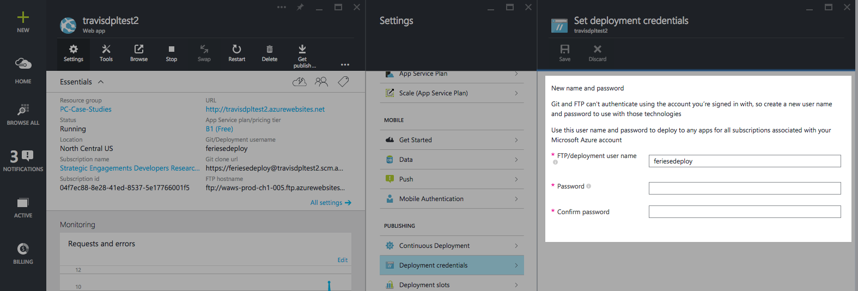Click the travisdpltest2 web app globe icon
The width and height of the screenshot is (858, 291).
pyautogui.click(x=68, y=25)
